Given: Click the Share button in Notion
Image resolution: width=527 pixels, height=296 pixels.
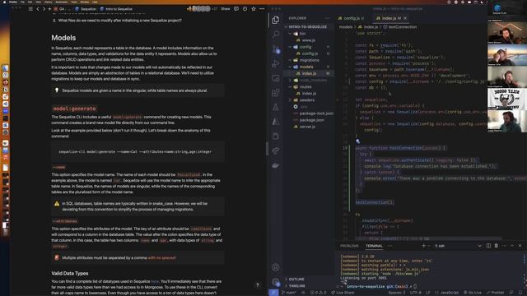Looking at the screenshot, I should 225,9.
